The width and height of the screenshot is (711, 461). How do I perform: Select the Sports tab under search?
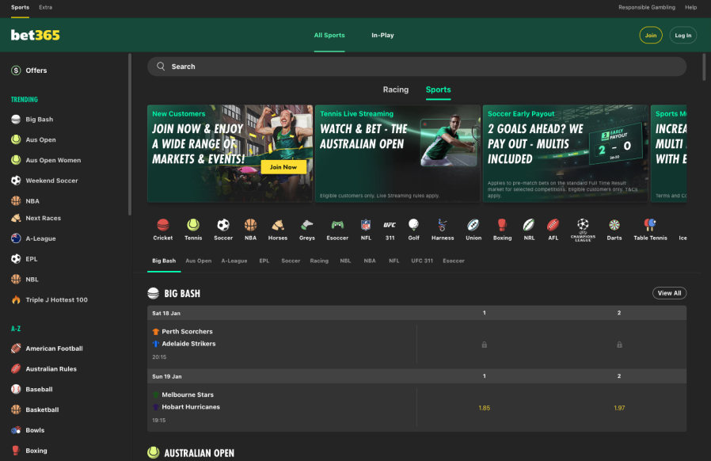click(x=438, y=90)
